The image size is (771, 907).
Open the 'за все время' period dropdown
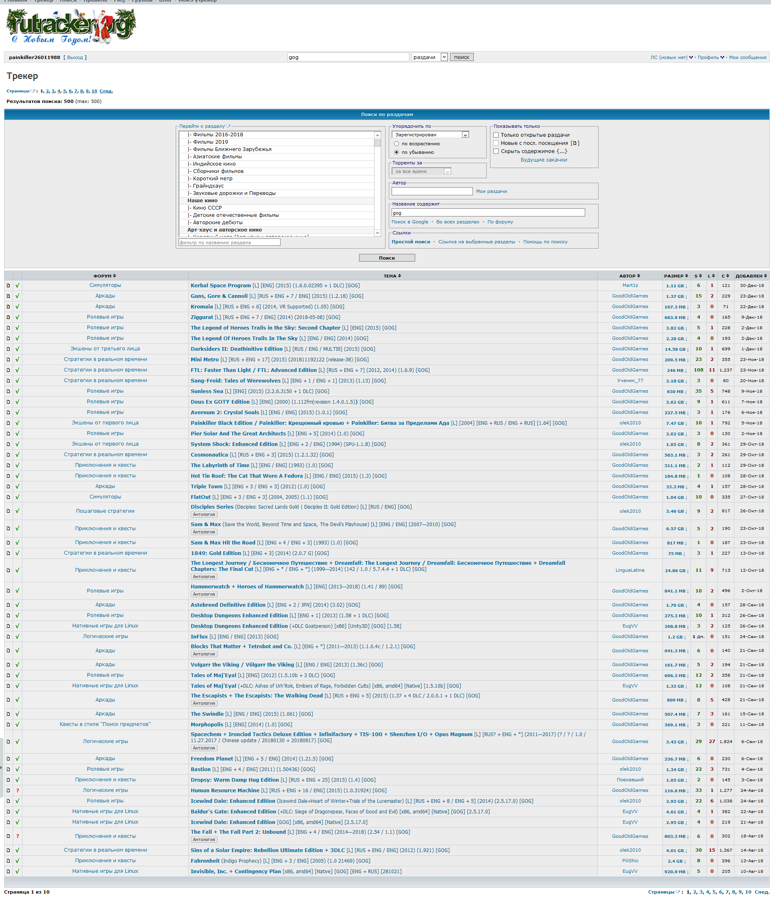[x=421, y=171]
